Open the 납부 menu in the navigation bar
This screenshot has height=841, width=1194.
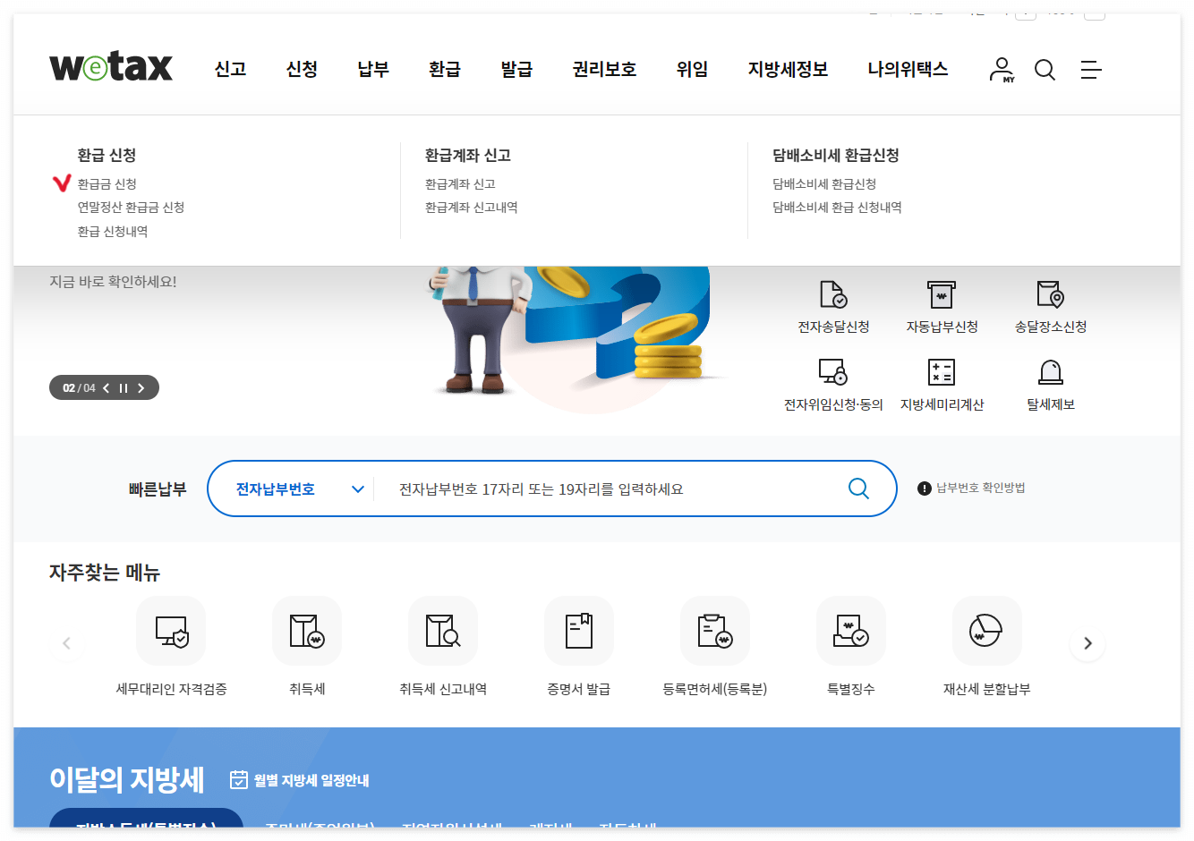tap(372, 69)
